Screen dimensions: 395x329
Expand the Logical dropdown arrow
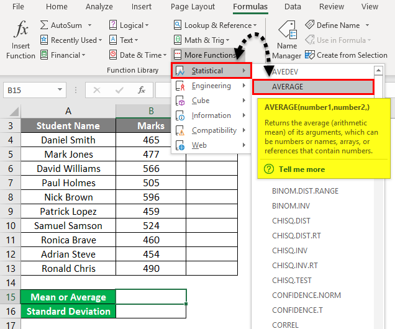[x=147, y=25]
